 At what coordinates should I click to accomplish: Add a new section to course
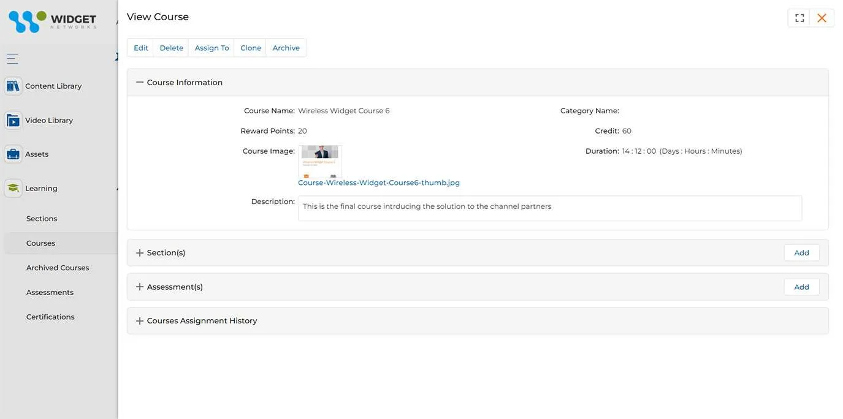coord(801,253)
